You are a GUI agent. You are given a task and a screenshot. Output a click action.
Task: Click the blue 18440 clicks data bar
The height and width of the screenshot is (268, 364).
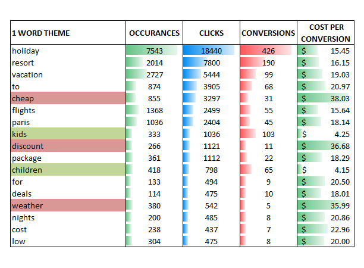point(211,51)
